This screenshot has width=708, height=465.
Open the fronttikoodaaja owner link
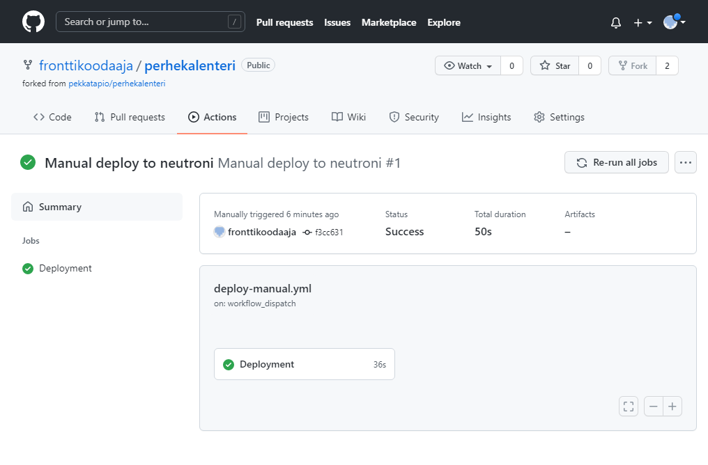(86, 65)
